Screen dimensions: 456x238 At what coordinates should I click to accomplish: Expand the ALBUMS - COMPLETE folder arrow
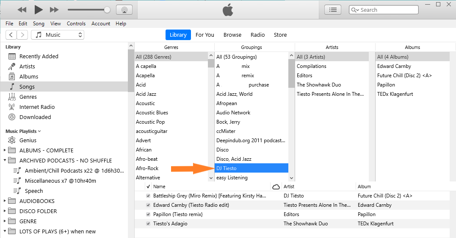coord(5,150)
